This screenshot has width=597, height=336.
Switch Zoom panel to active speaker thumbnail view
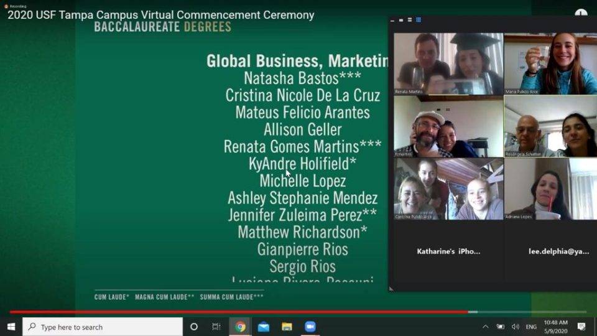coord(410,20)
